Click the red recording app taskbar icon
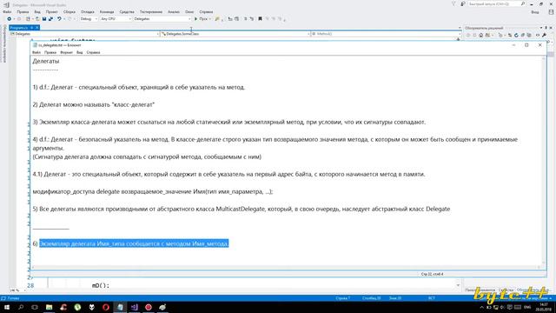556x313 pixels. tap(149, 307)
